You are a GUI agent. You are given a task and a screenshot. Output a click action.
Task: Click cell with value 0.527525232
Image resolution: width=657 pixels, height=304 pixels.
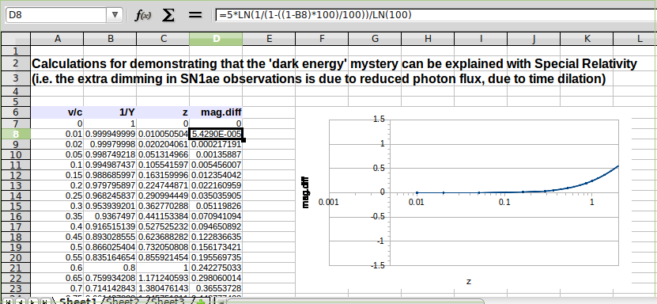click(163, 227)
